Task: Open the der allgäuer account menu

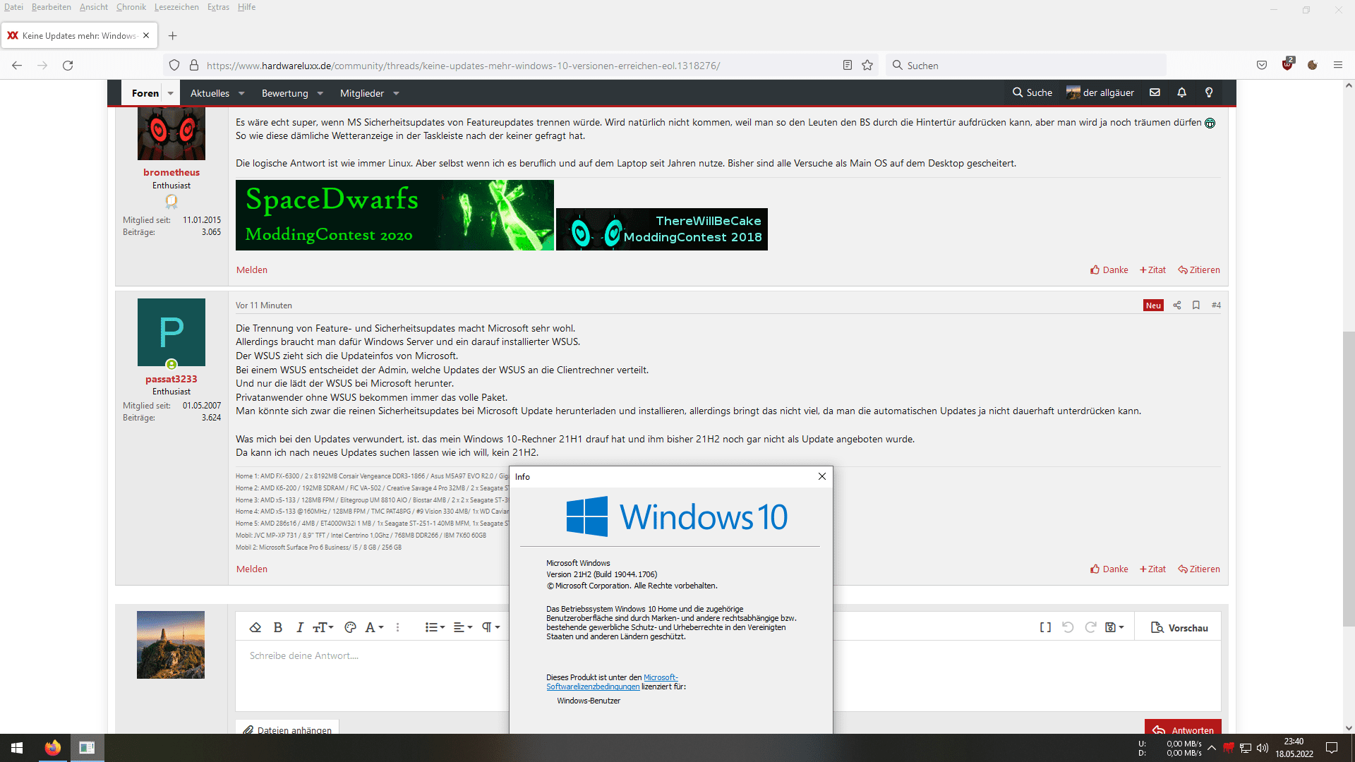Action: 1100,92
